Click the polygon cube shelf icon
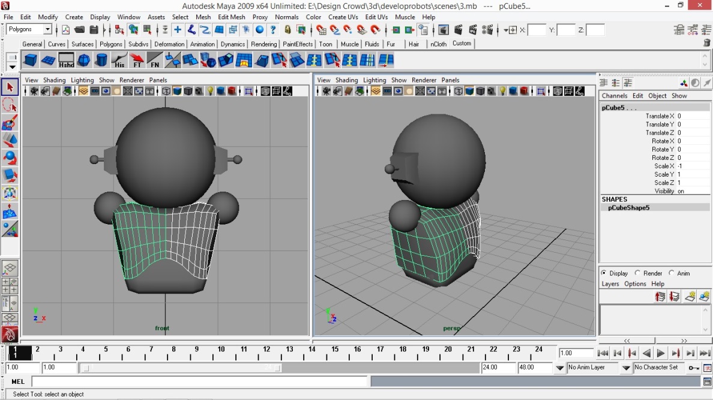Viewport: 713px width, 400px height. tap(31, 60)
